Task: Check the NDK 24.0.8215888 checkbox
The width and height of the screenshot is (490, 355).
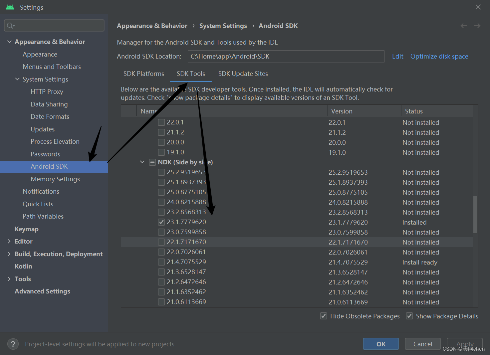Action: click(x=161, y=202)
